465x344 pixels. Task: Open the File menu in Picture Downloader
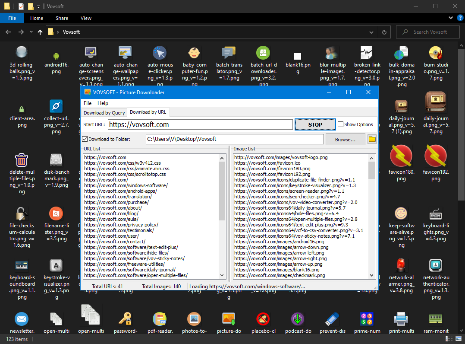coord(88,103)
